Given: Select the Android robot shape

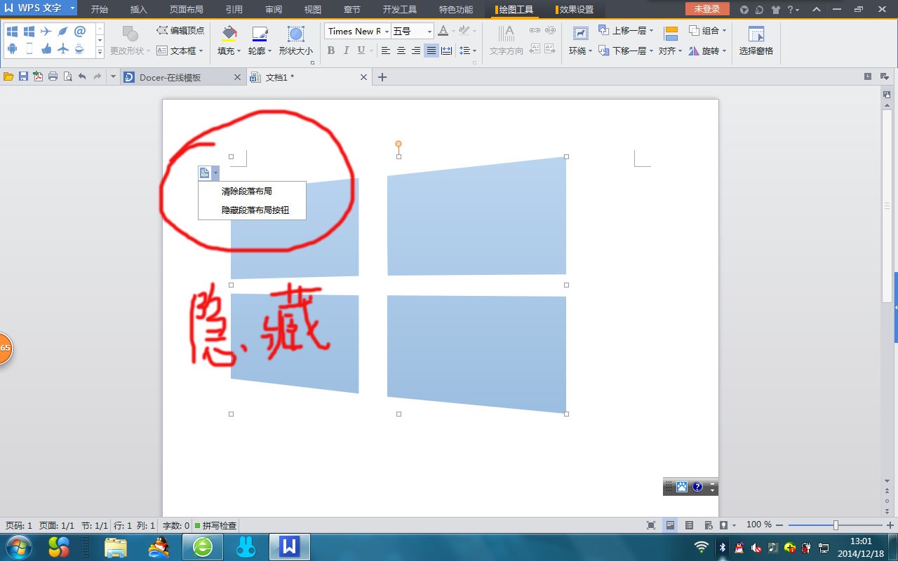Looking at the screenshot, I should [x=12, y=49].
